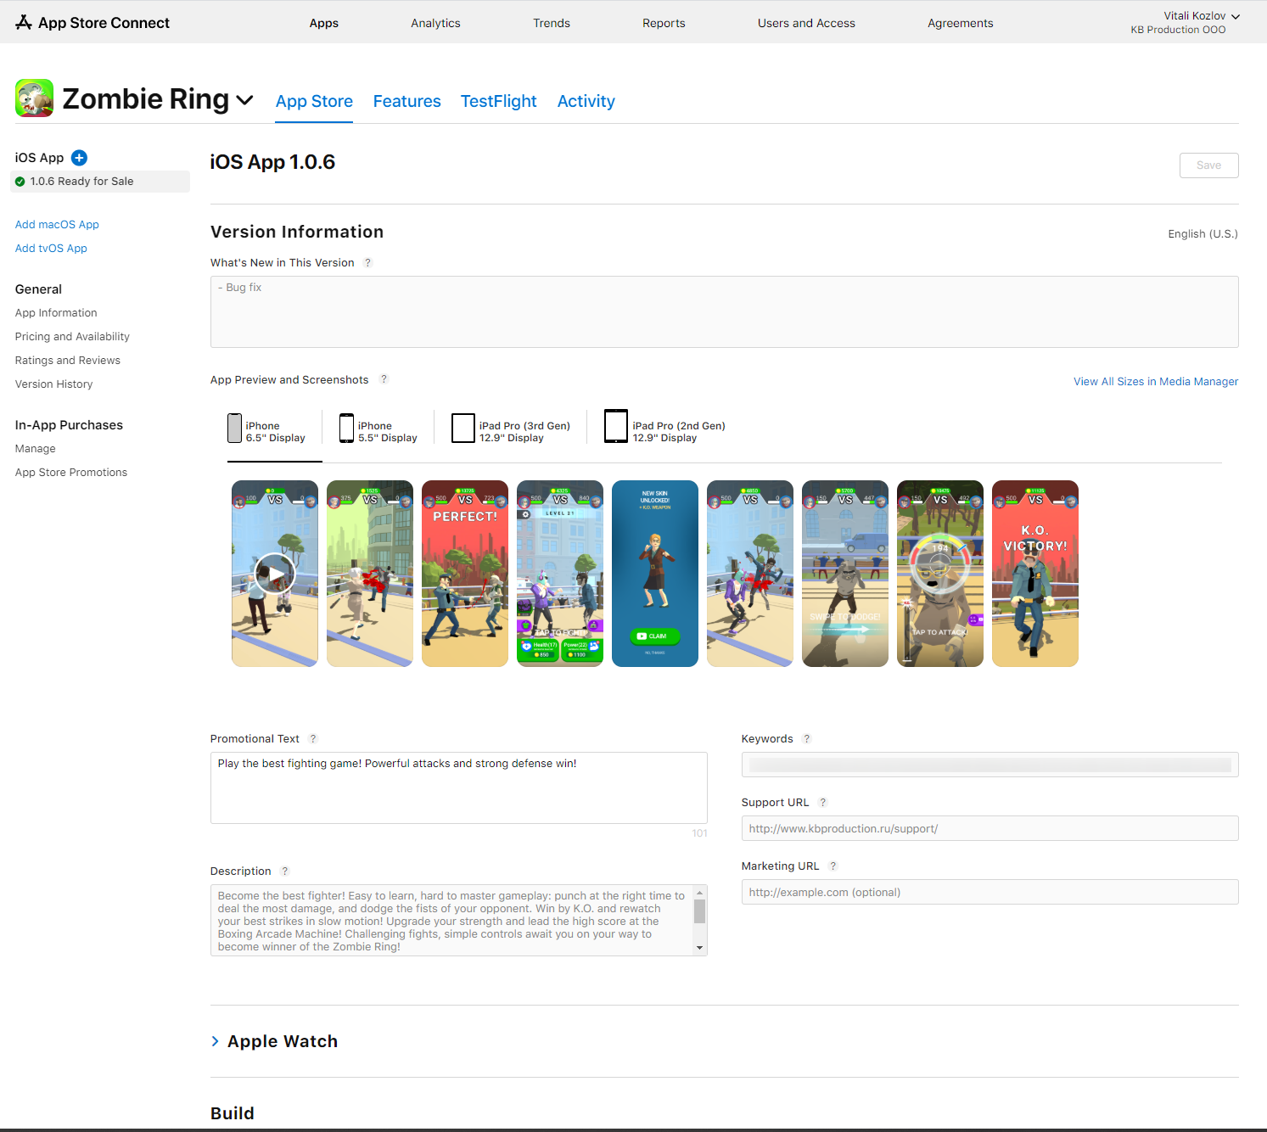
Task: Go to Trends in top navigation
Action: (x=552, y=23)
